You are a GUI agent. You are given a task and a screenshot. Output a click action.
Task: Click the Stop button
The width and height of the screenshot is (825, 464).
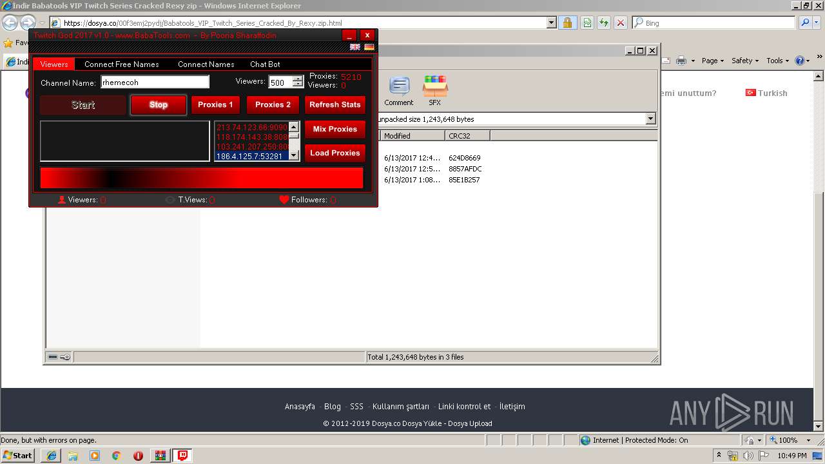point(159,104)
